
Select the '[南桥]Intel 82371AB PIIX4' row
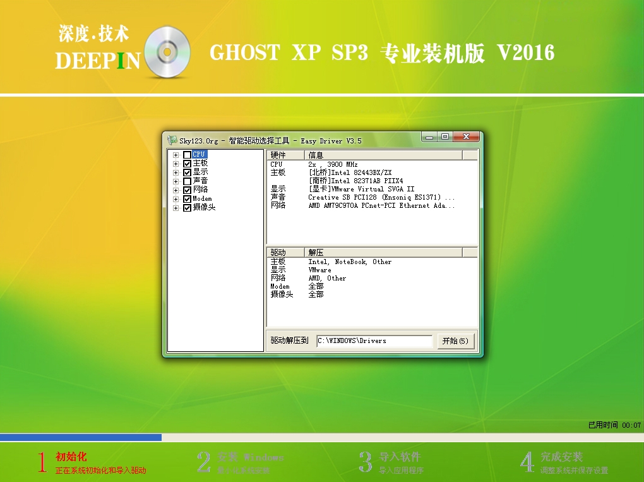click(372, 181)
